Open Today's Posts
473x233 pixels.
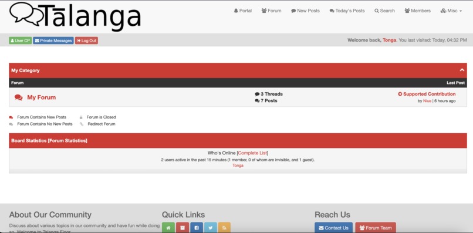click(x=347, y=11)
